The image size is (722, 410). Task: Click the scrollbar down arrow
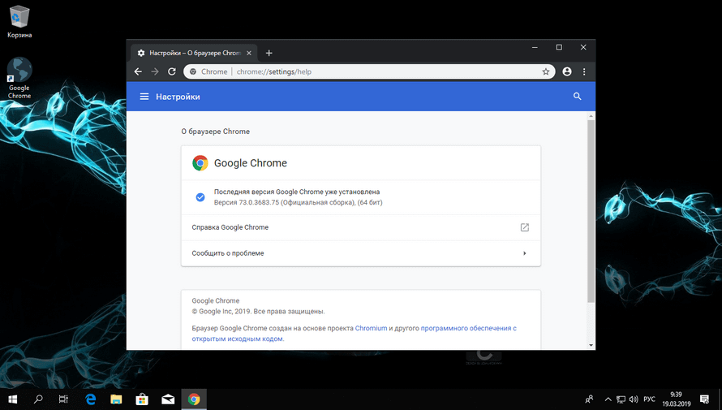pyautogui.click(x=591, y=345)
